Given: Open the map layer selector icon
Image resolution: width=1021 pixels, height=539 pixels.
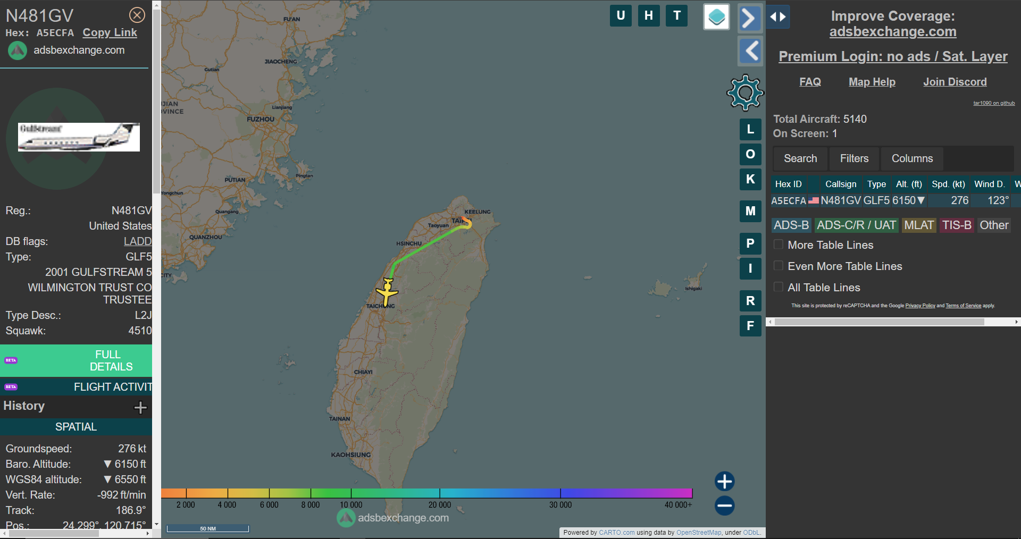Looking at the screenshot, I should (x=716, y=17).
